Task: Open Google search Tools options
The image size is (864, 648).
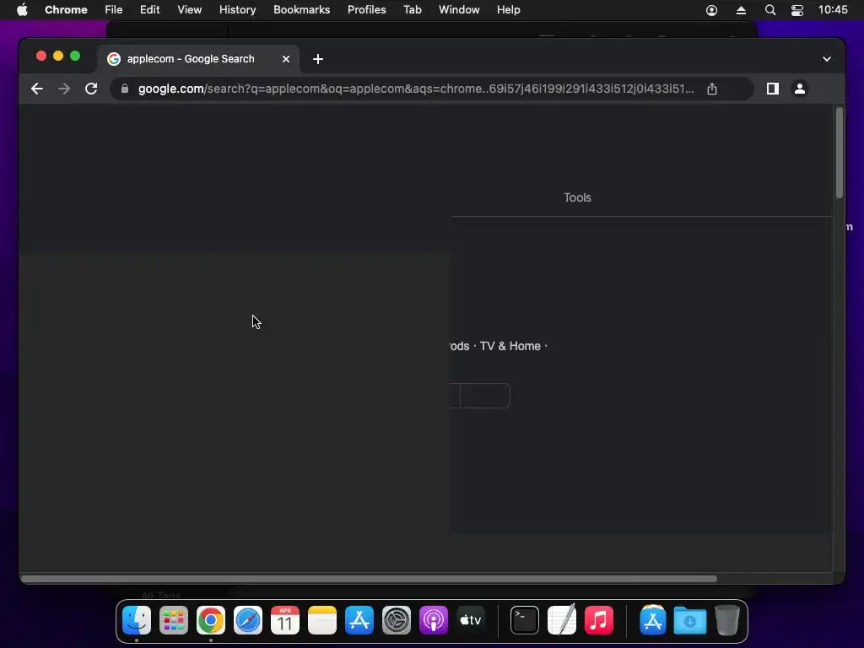Action: (x=577, y=197)
